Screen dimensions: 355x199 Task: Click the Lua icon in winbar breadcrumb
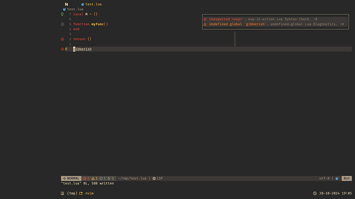(x=64, y=9)
